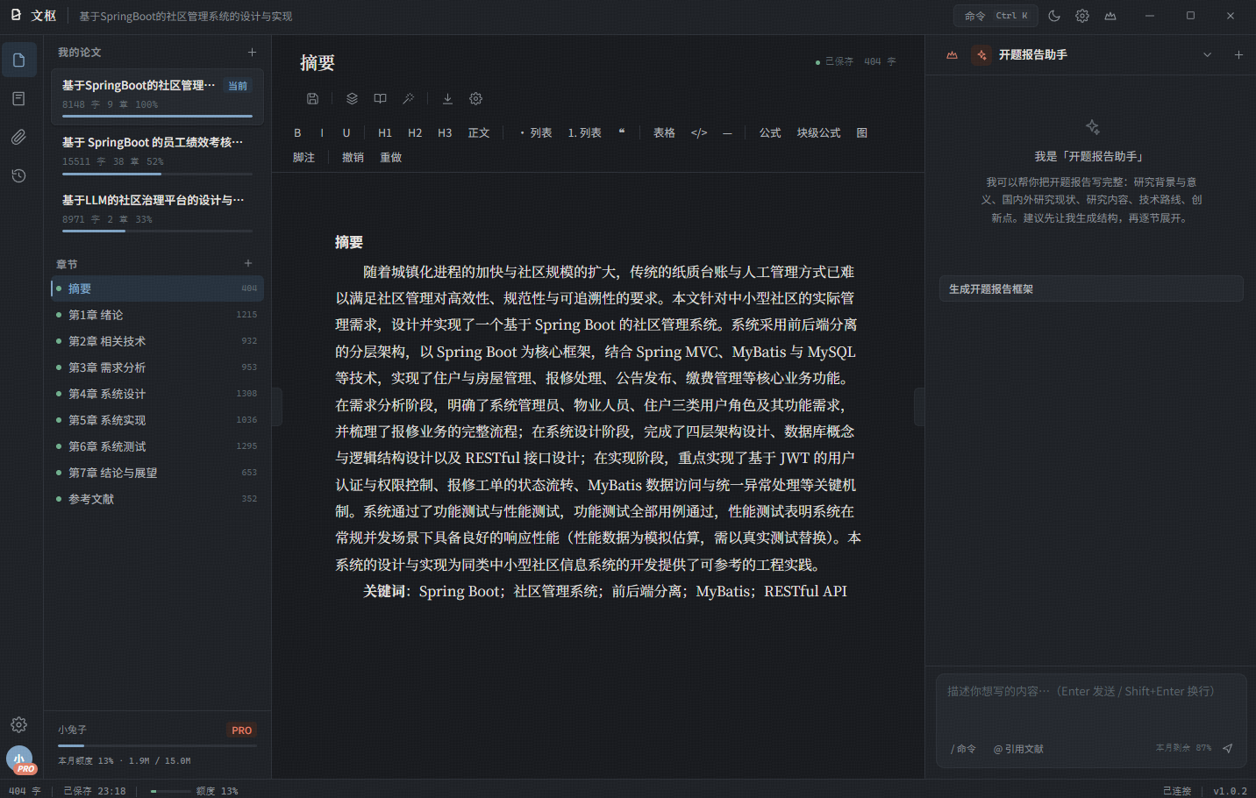Click the orange crown icon in assistant panel
Screen dimensions: 1256x798
pyautogui.click(x=952, y=54)
